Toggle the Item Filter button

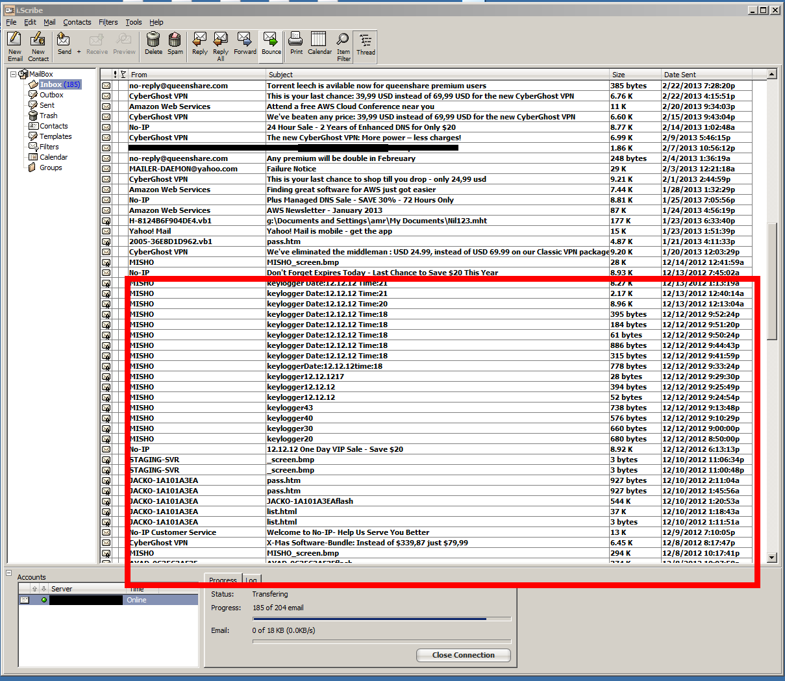(343, 45)
